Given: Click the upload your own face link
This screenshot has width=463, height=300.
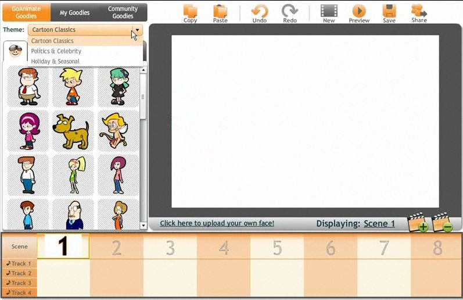Looking at the screenshot, I should point(217,223).
